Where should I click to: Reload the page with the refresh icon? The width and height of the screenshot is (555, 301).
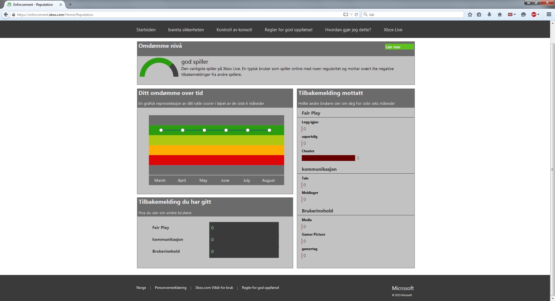coord(356,14)
